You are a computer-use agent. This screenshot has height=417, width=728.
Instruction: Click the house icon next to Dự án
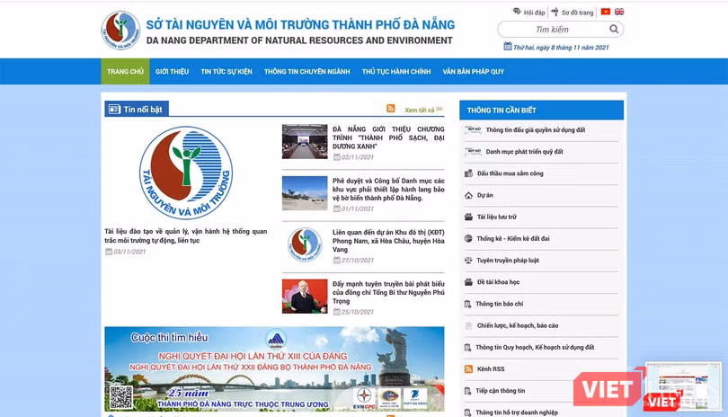pyautogui.click(x=468, y=195)
